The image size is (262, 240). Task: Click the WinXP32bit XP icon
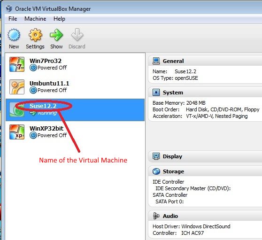[x=17, y=132]
